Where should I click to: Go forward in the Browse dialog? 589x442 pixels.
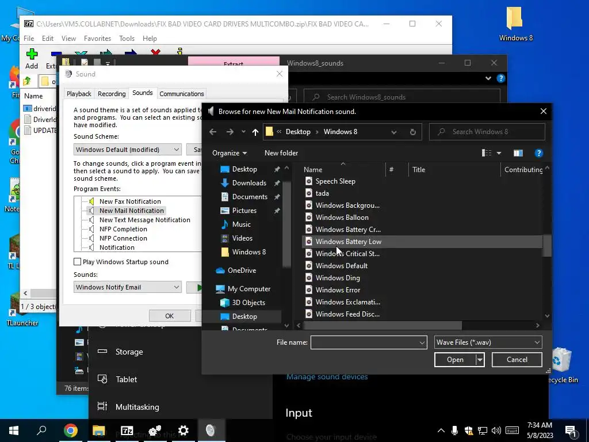230,132
